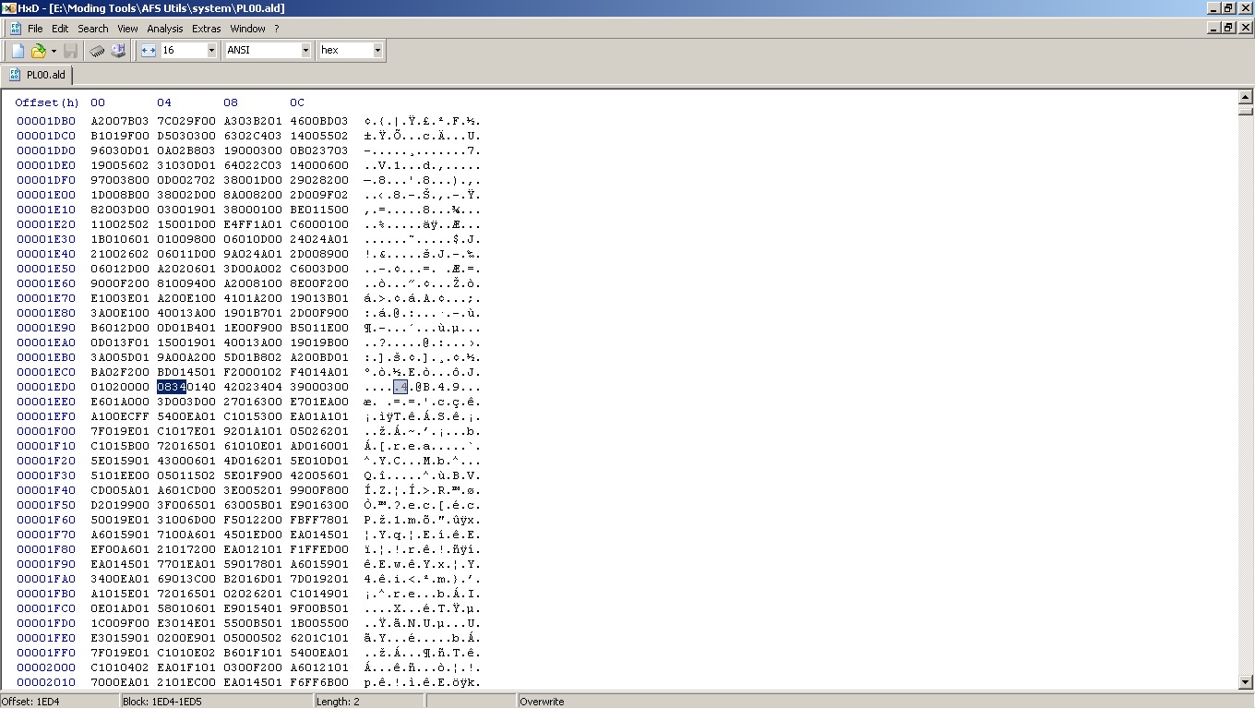Click hex group F6FF6B00 in last row
The width and height of the screenshot is (1255, 709).
click(319, 682)
